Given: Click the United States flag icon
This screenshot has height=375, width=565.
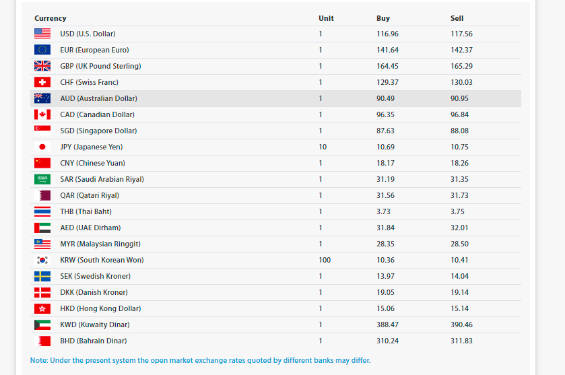Looking at the screenshot, I should [x=42, y=34].
